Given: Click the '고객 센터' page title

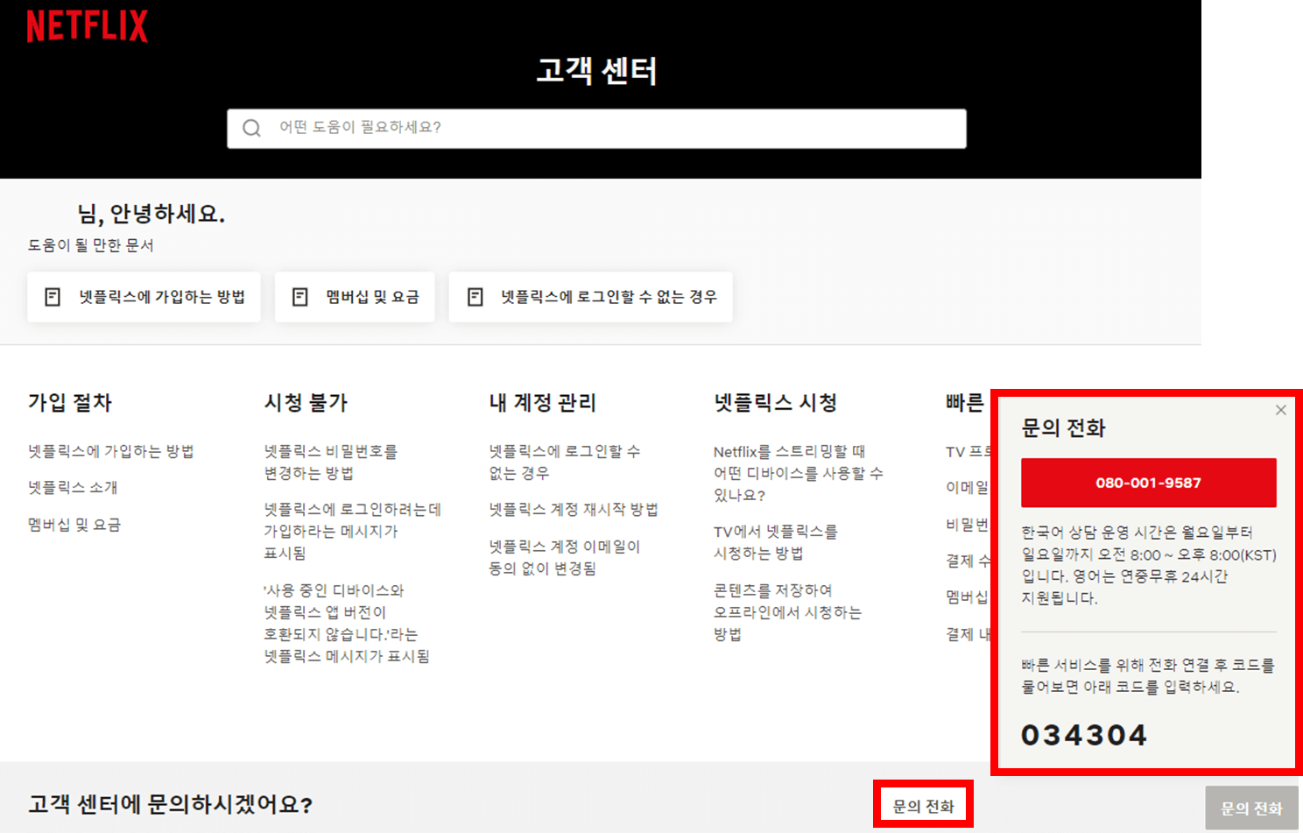Looking at the screenshot, I should pyautogui.click(x=597, y=70).
